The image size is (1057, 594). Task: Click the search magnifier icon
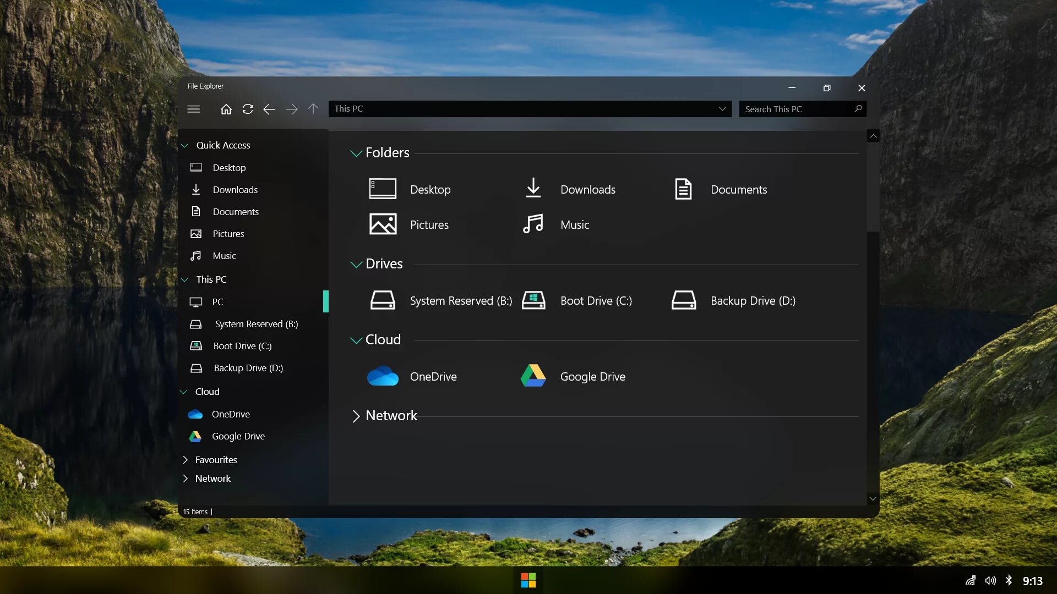pyautogui.click(x=858, y=109)
